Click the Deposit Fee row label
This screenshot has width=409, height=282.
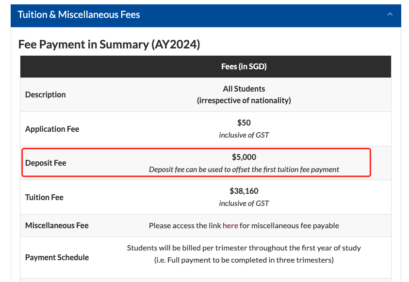46,163
